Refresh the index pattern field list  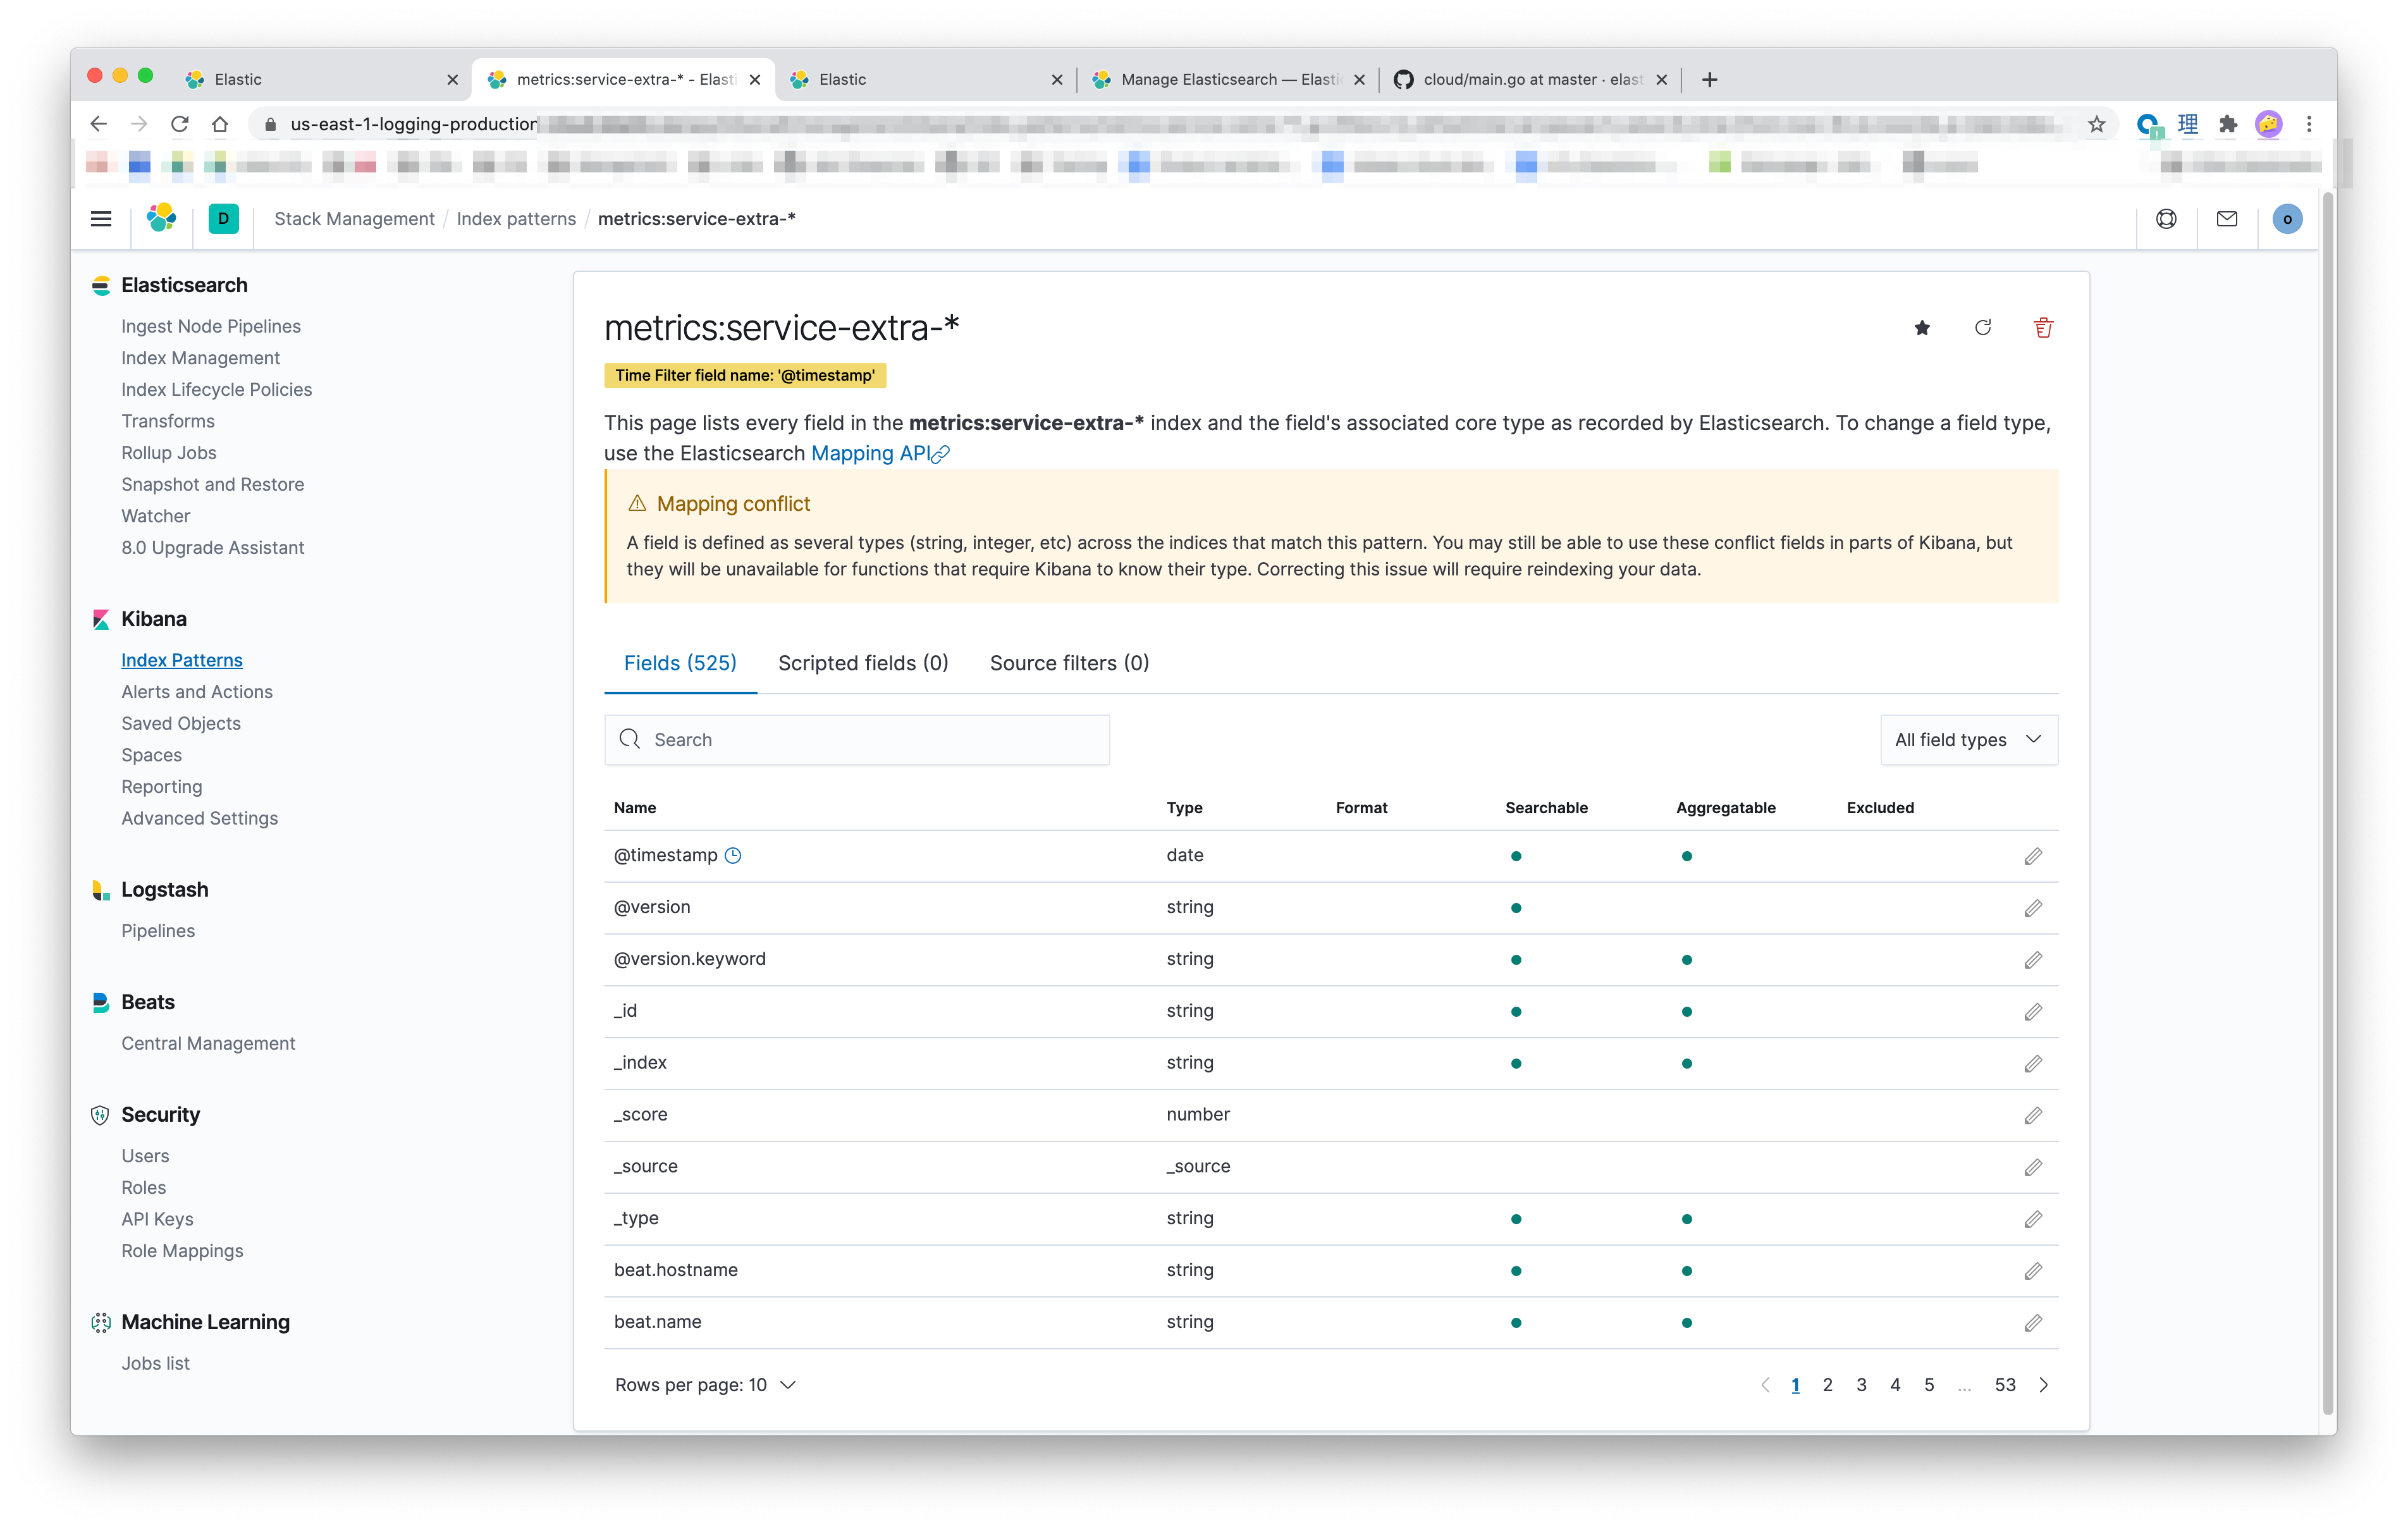1983,327
